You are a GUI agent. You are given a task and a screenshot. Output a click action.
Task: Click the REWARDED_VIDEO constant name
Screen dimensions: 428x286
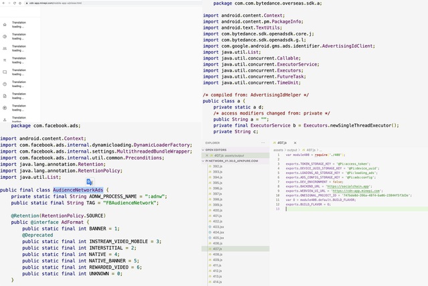(x=108, y=267)
